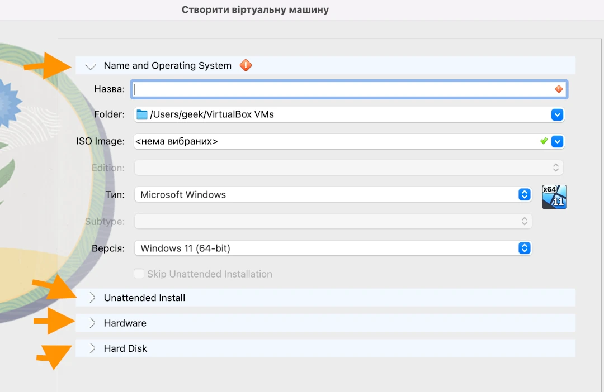Expand the Hardware section

92,323
